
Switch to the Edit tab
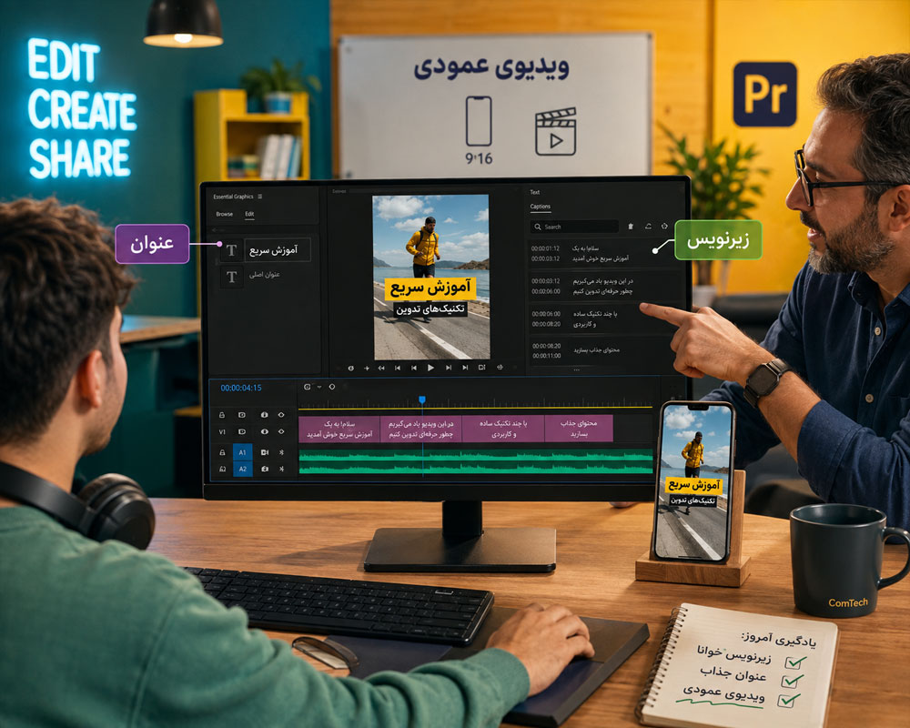tap(249, 214)
